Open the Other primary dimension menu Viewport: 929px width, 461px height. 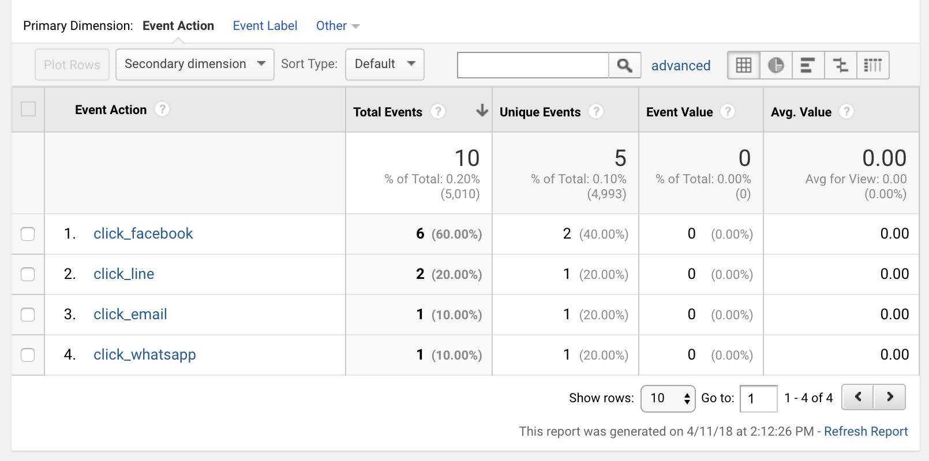[337, 26]
